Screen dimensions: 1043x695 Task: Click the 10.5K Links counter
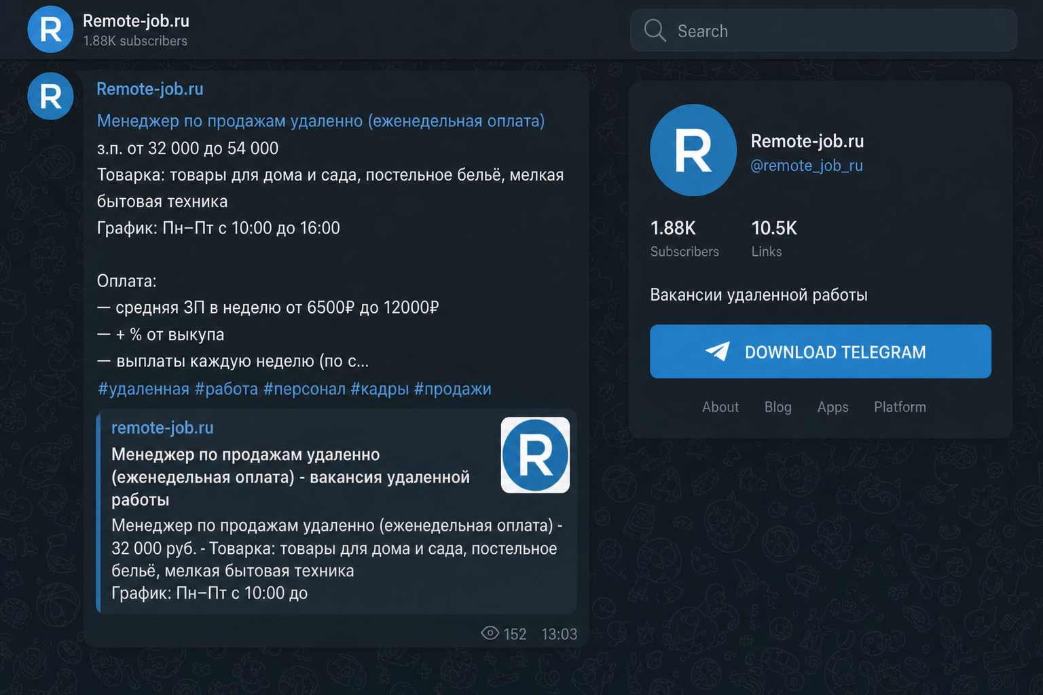(x=774, y=238)
